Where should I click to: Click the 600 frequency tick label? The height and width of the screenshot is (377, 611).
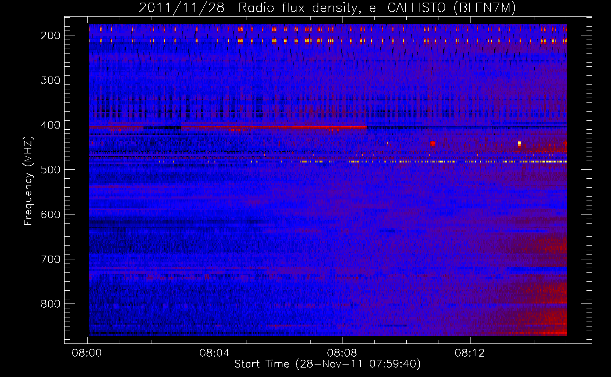51,215
